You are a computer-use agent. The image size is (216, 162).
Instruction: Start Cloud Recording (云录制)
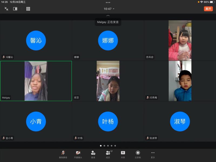point(138,153)
